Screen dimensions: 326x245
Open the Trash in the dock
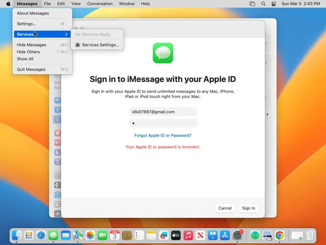pyautogui.click(x=309, y=235)
